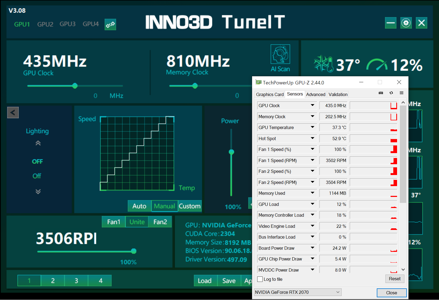The width and height of the screenshot is (439, 300).
Task: Choose the lowercase Off lighting option
Action: [x=37, y=176]
